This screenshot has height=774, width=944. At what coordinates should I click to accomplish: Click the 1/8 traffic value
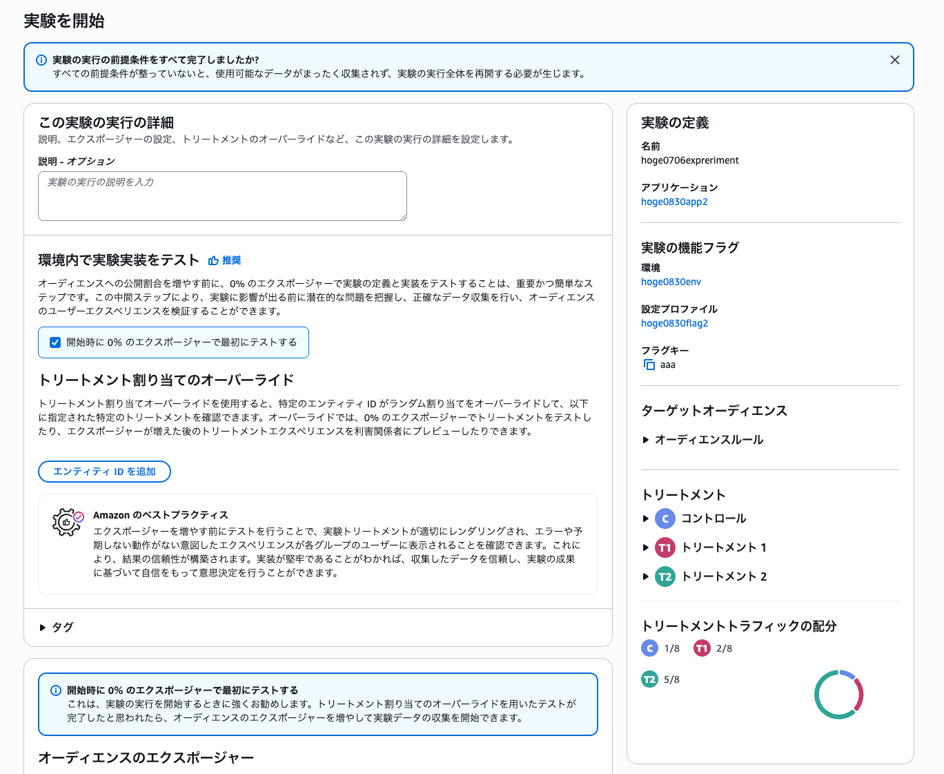[671, 648]
